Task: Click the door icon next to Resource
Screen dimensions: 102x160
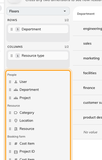Action: click(16, 129)
